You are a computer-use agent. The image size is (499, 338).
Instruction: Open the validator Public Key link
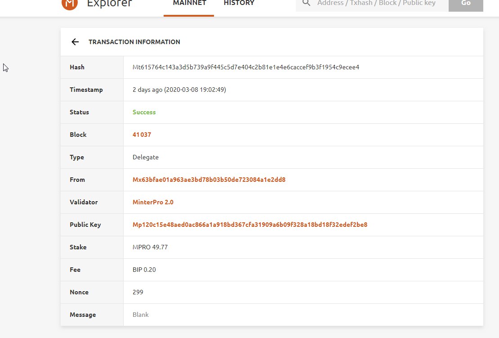point(249,225)
